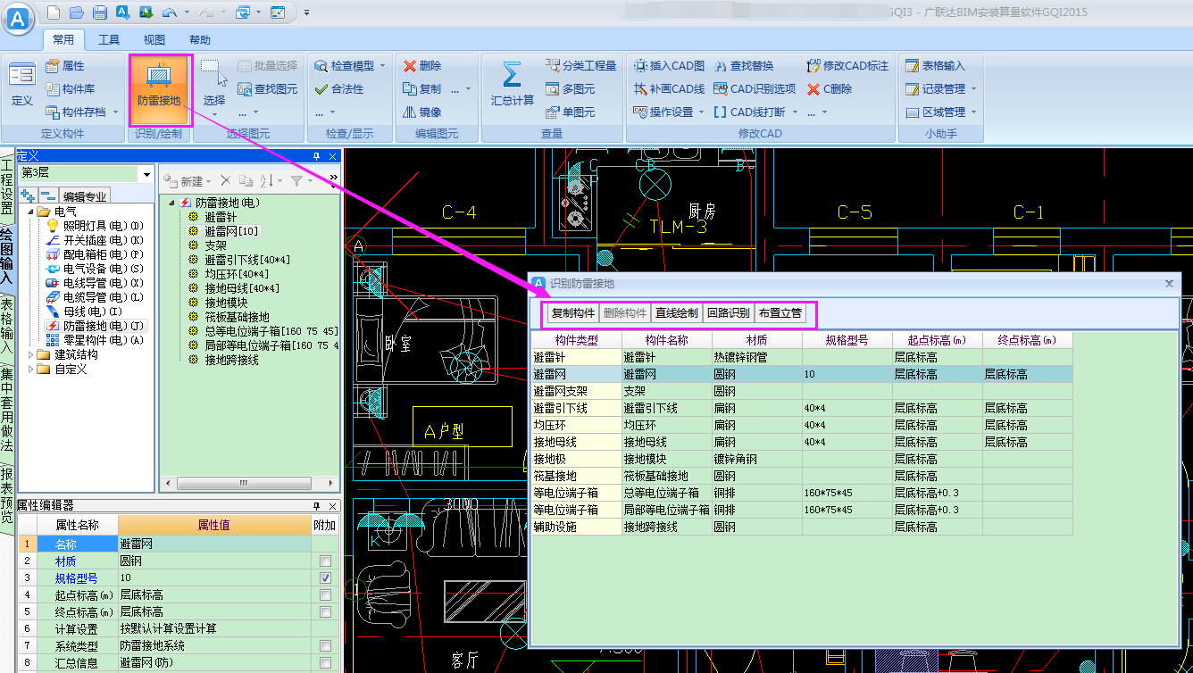The width and height of the screenshot is (1193, 673).
Task: Click 回路识别 button in dialog
Action: pos(728,313)
